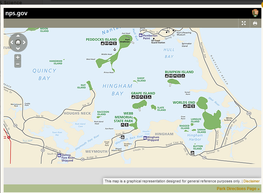Click the HOUGHS NECK label
Screen dimensions: 263x193
[77, 114]
